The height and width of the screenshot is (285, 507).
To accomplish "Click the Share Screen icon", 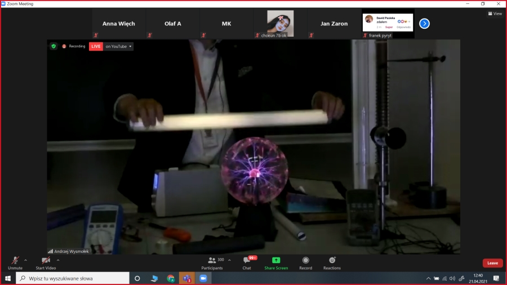I will pyautogui.click(x=276, y=262).
